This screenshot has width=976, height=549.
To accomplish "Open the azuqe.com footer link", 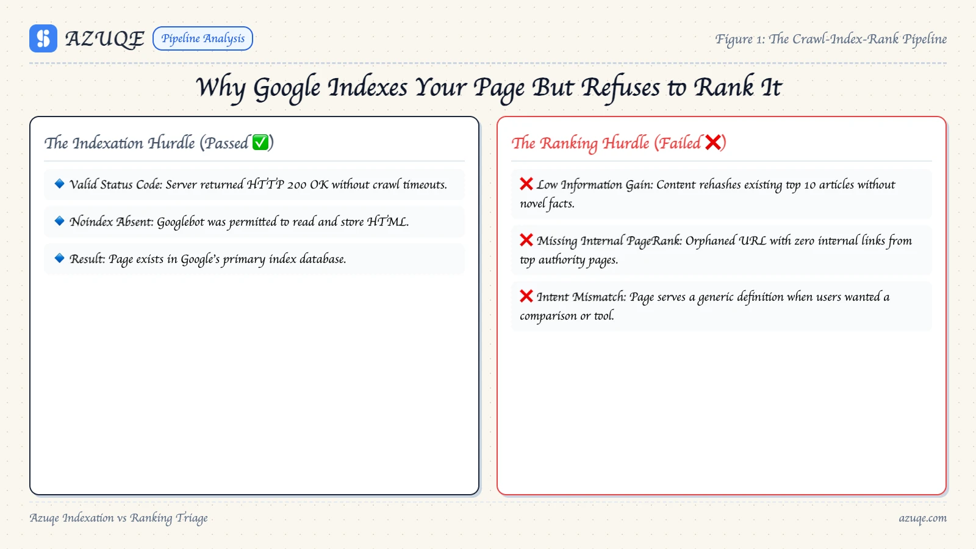I will pos(922,518).
